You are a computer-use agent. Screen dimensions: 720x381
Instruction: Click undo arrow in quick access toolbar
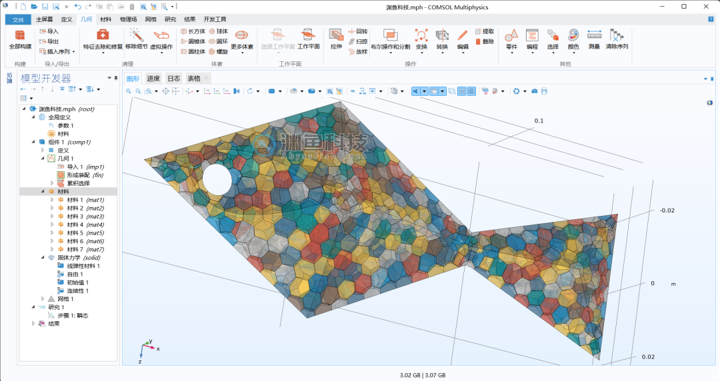(77, 7)
